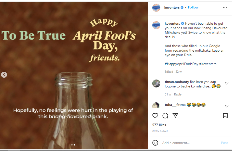View the 577 likes list

[x=159, y=125]
